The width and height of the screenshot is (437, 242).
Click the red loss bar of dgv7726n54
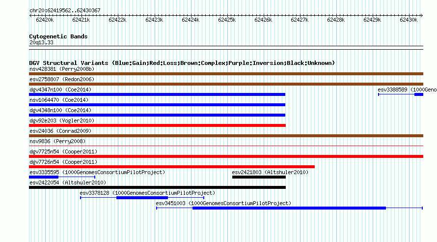(x=172, y=167)
